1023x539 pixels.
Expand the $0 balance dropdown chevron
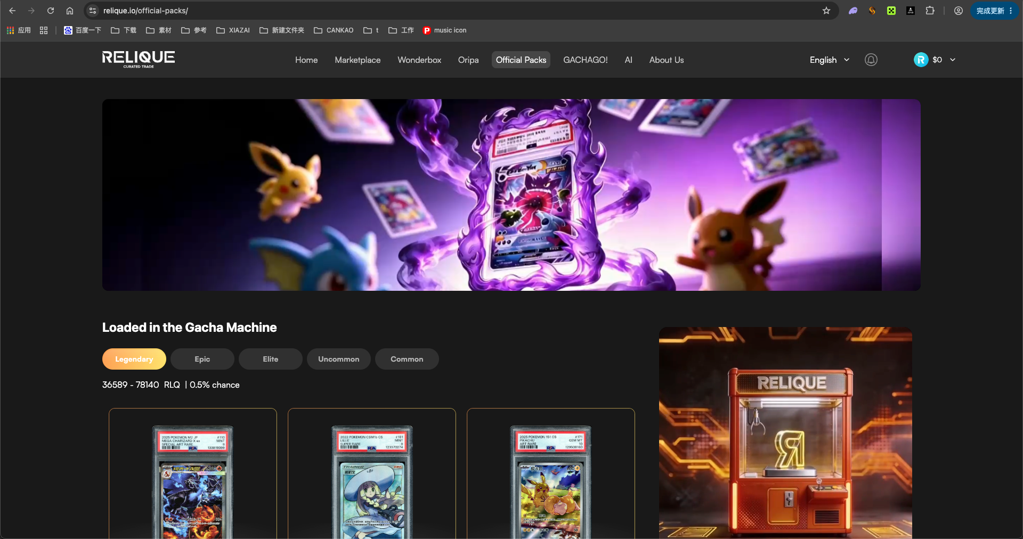point(953,60)
